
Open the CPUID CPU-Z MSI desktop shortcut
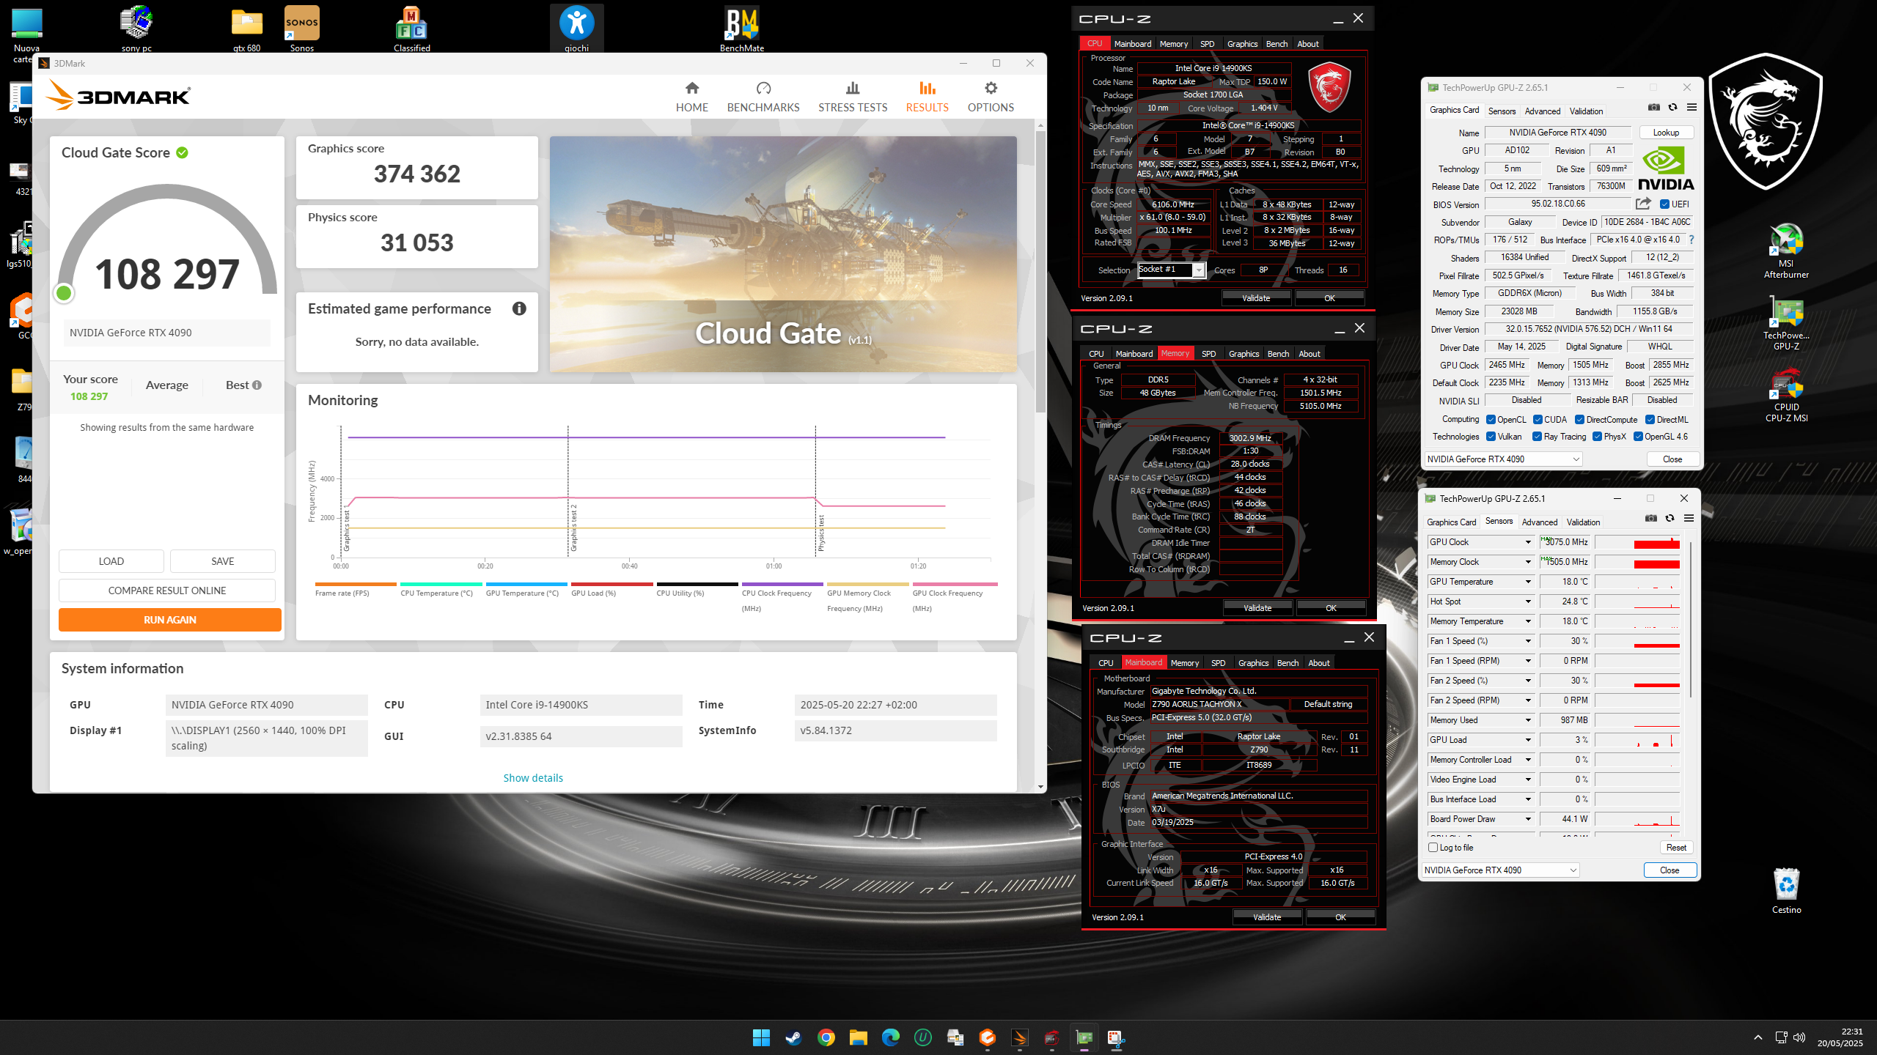pyautogui.click(x=1786, y=395)
